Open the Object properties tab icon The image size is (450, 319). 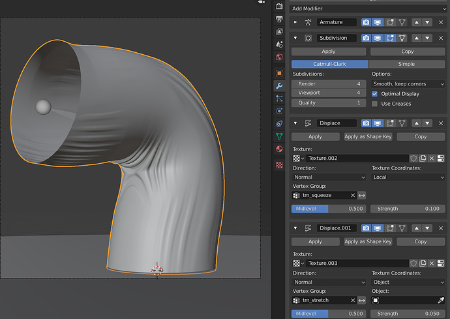pyautogui.click(x=279, y=73)
